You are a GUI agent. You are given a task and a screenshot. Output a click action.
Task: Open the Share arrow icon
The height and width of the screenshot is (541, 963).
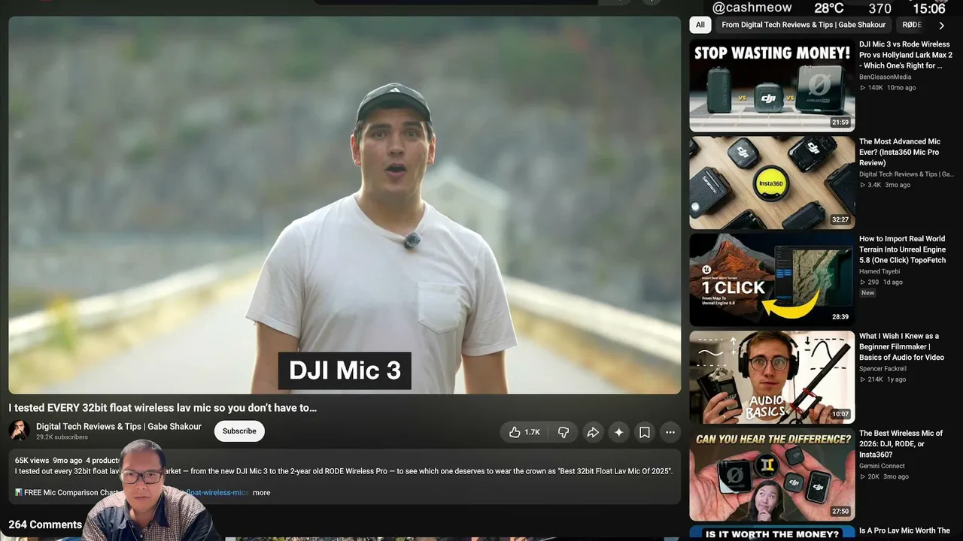tap(593, 432)
